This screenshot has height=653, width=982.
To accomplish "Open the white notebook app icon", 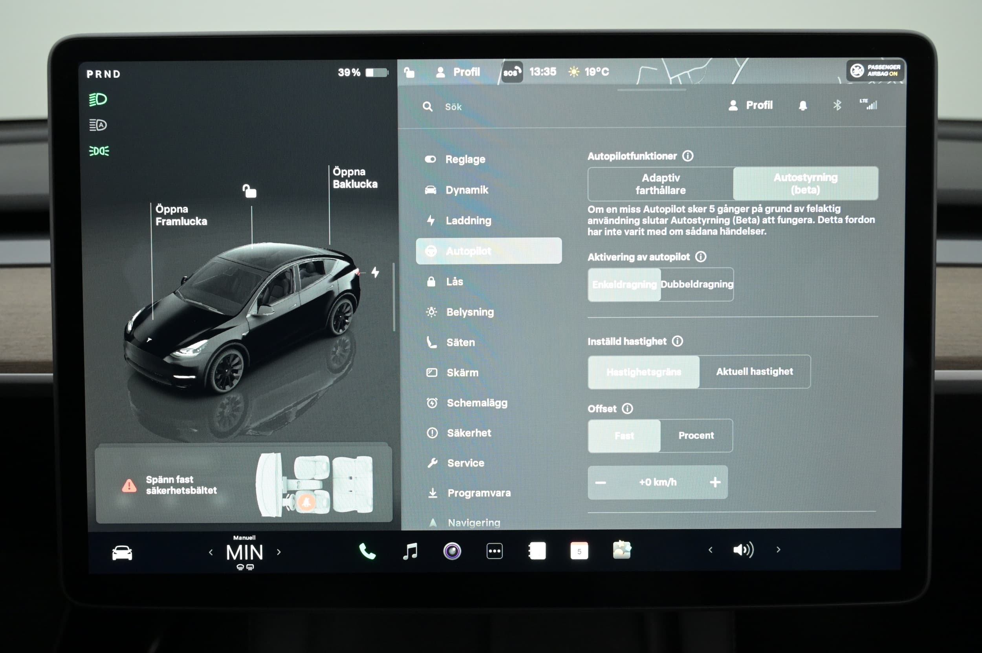I will [537, 551].
